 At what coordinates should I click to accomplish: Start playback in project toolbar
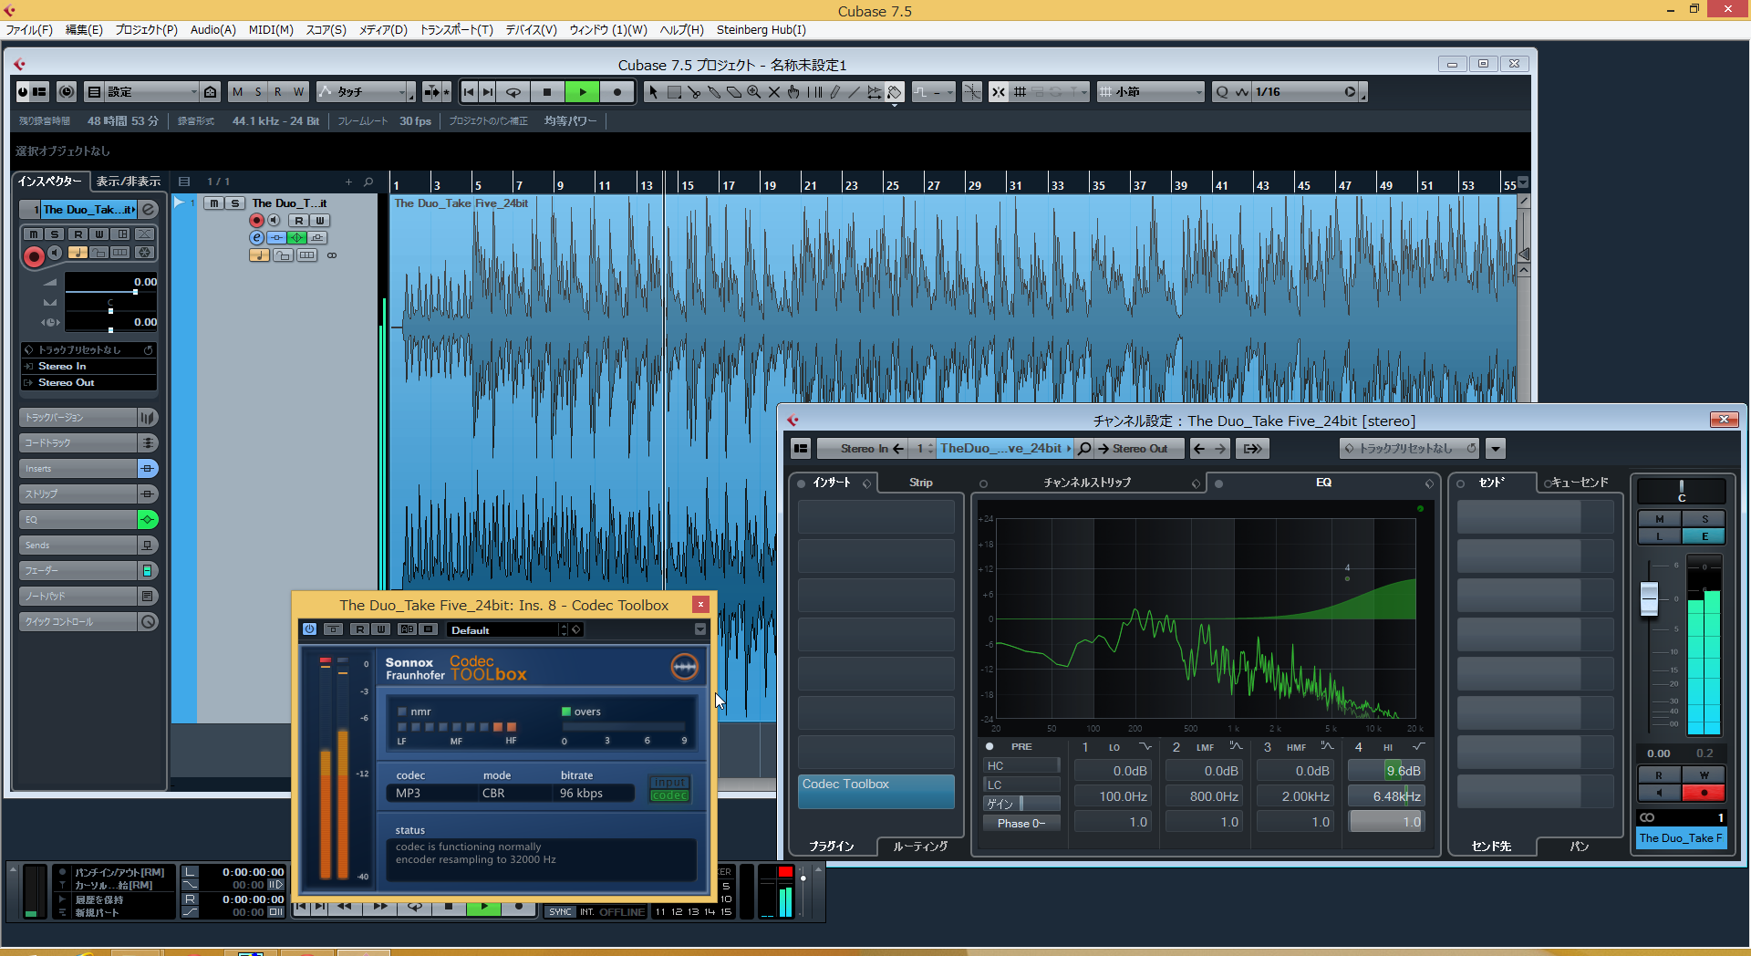[x=583, y=92]
